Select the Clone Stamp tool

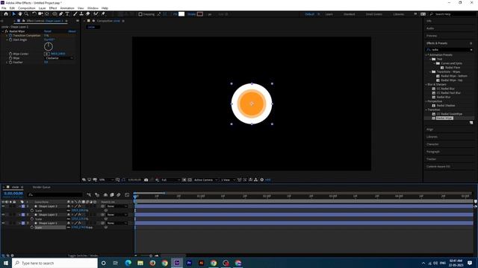[81, 14]
